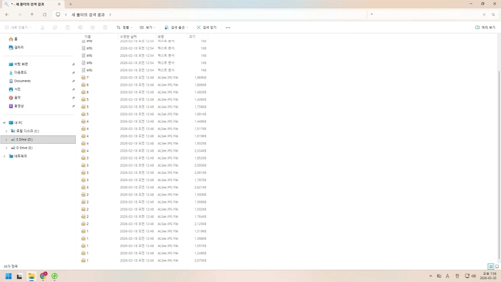Image resolution: width=501 pixels, height=282 pixels.
Task: Select the ALSee JPG file named 7
Action: [87, 77]
